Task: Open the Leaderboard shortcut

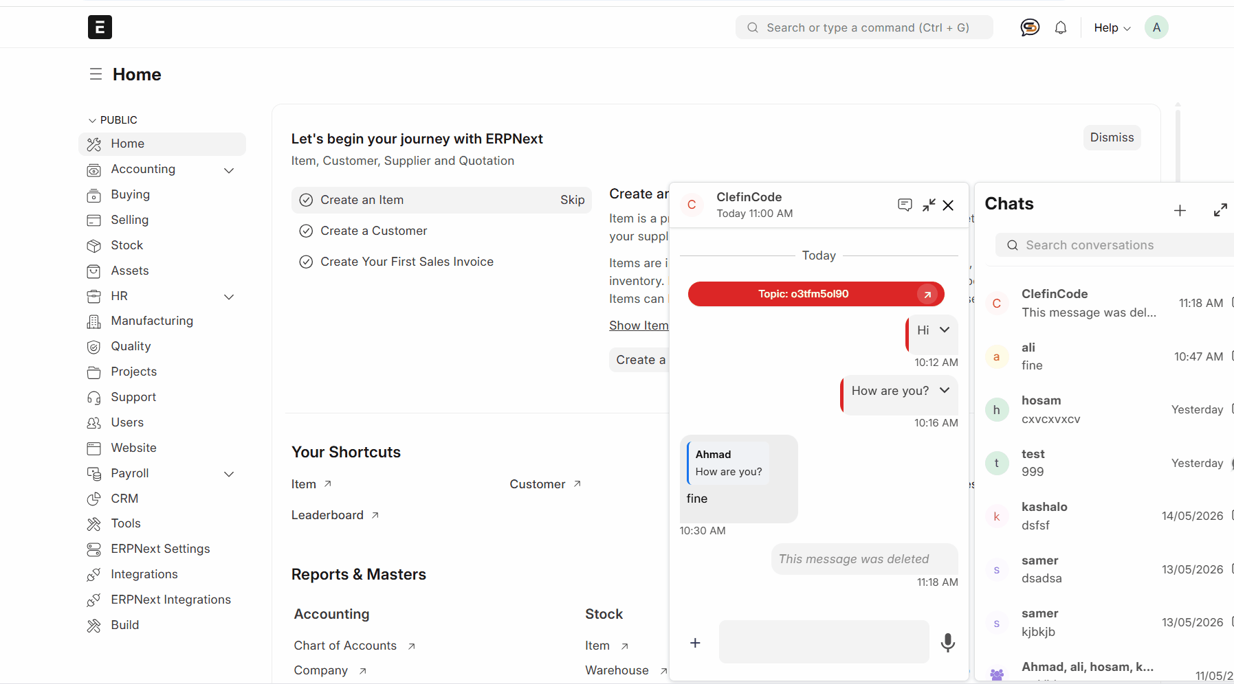Action: (335, 515)
